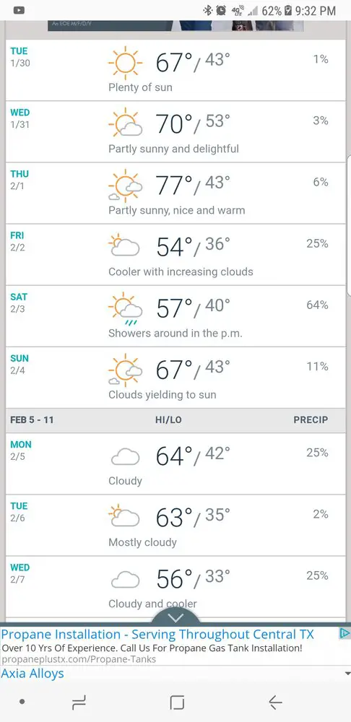The width and height of the screenshot is (351, 722).
Task: Collapse the ad with the chevron tab
Action: pyautogui.click(x=175, y=617)
